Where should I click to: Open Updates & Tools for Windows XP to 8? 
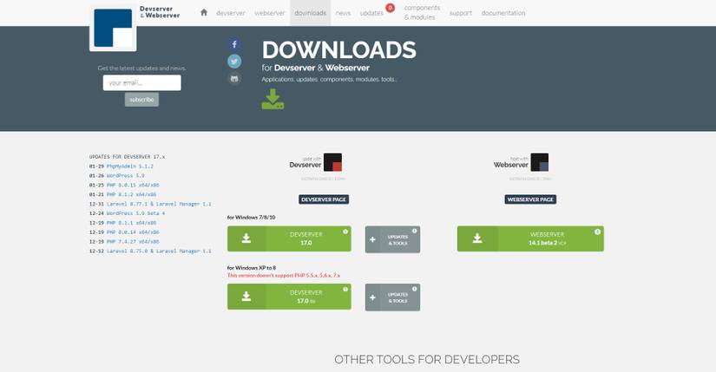click(392, 297)
